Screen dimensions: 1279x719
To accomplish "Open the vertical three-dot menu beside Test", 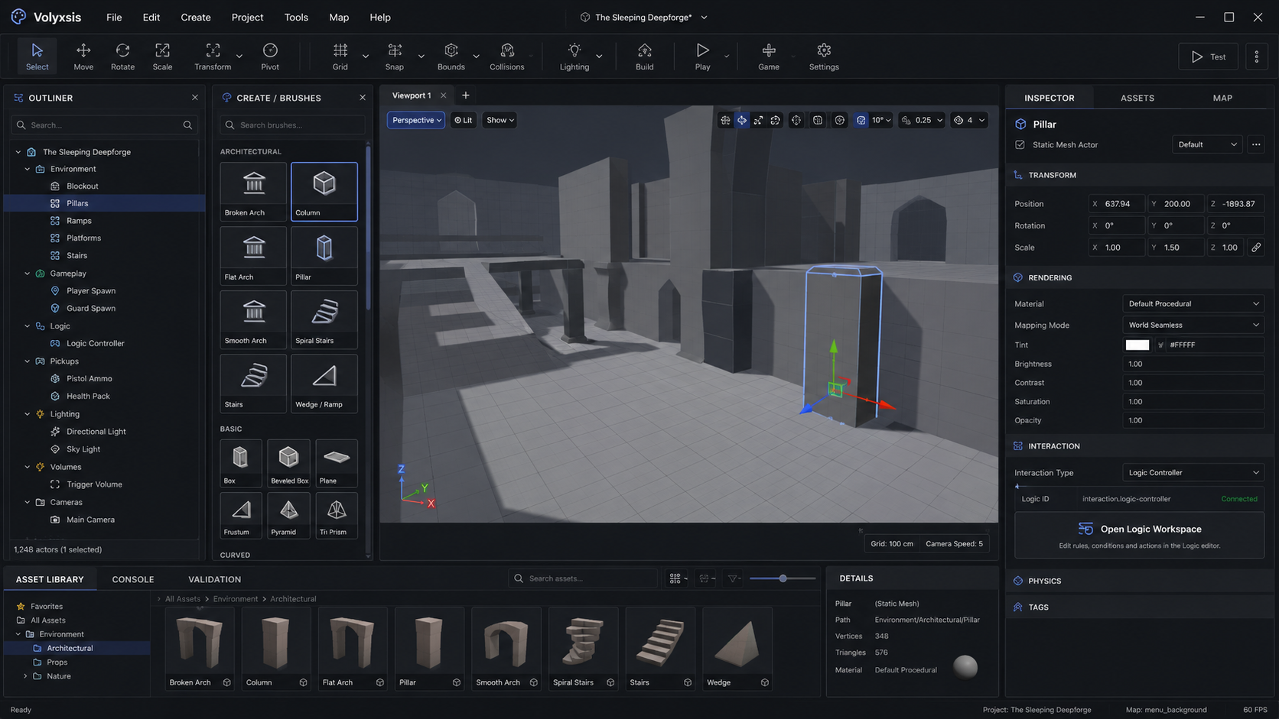I will pos(1257,57).
